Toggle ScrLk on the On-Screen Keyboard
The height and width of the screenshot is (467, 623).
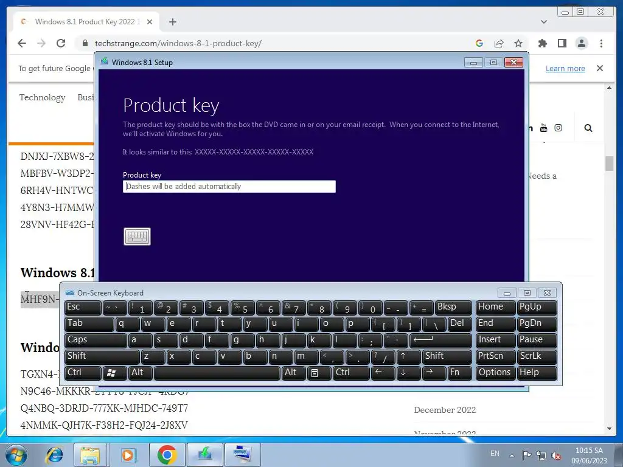537,356
